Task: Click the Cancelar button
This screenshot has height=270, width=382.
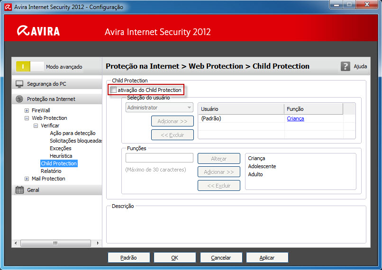Action: click(221, 258)
